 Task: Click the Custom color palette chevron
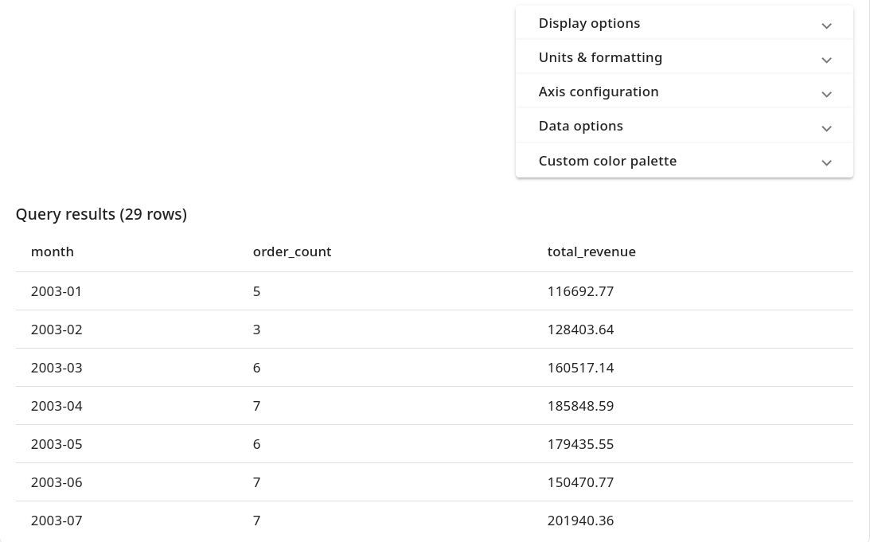tap(826, 162)
